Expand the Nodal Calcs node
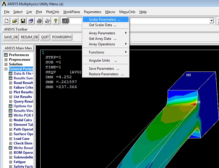 pyautogui.click(x=10, y=120)
